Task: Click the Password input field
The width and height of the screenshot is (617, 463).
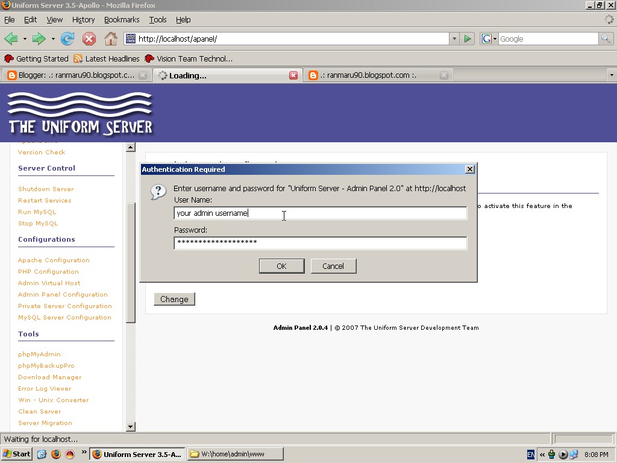Action: point(321,243)
